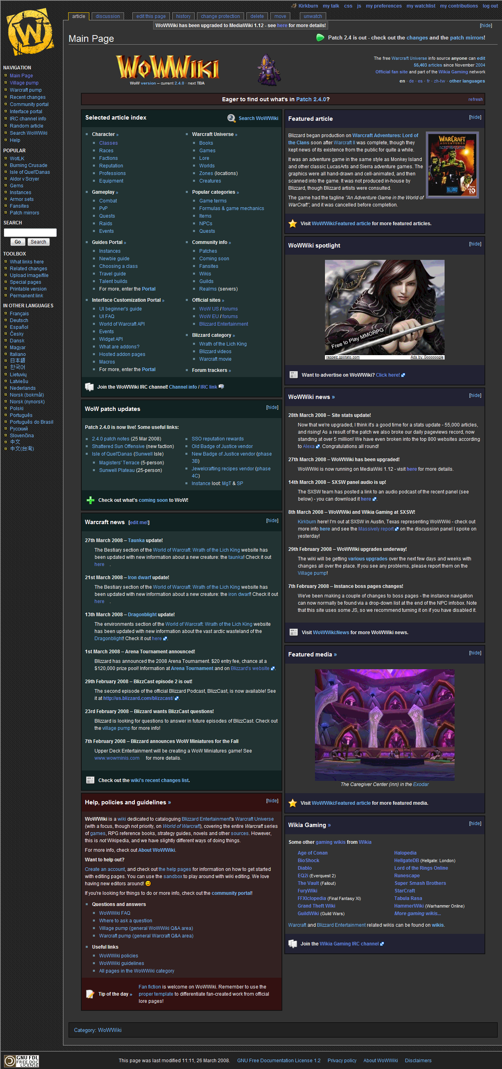Image resolution: width=502 pixels, height=1069 pixels.
Task: Click log out in the top menu
Action: (490, 6)
